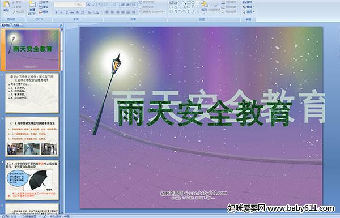Close the slide thumbnail pane
The height and width of the screenshot is (218, 340).
click(61, 25)
